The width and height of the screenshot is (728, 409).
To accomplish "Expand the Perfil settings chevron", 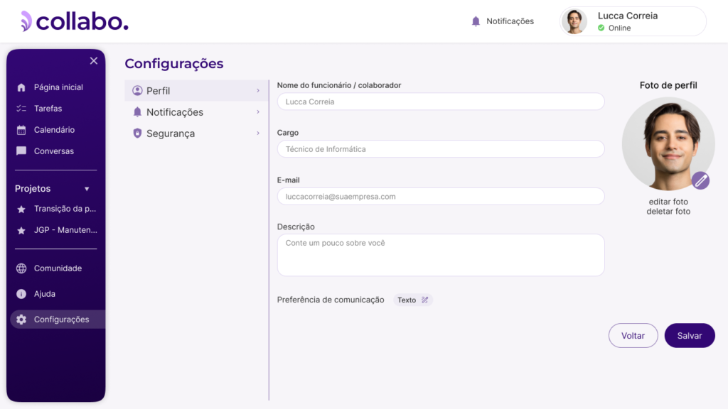I will pos(258,91).
